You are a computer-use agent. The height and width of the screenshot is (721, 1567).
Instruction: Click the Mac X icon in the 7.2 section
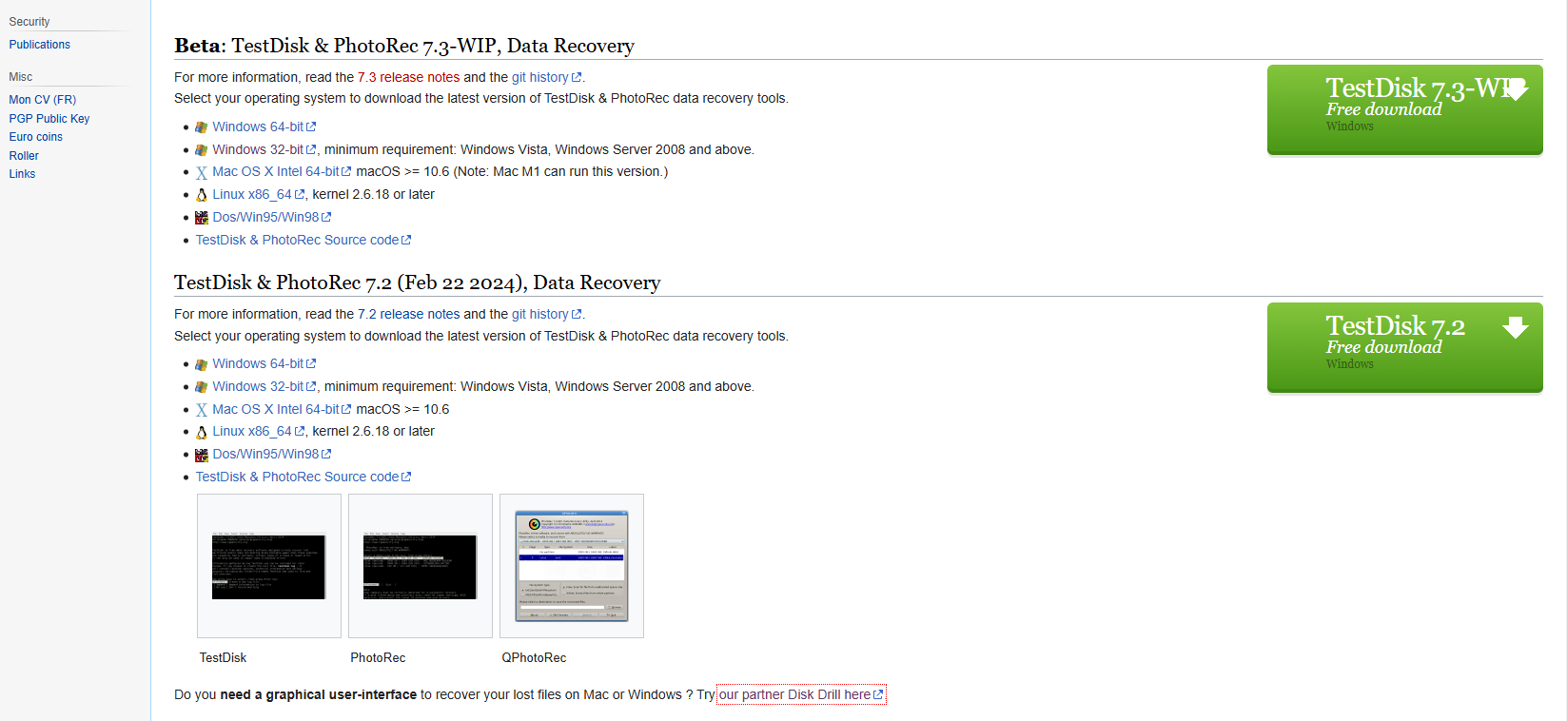(202, 410)
